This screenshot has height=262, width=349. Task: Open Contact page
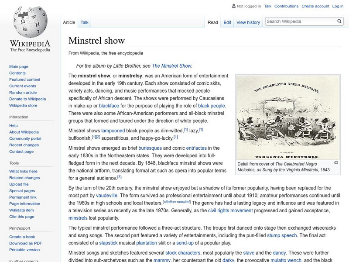(21, 151)
